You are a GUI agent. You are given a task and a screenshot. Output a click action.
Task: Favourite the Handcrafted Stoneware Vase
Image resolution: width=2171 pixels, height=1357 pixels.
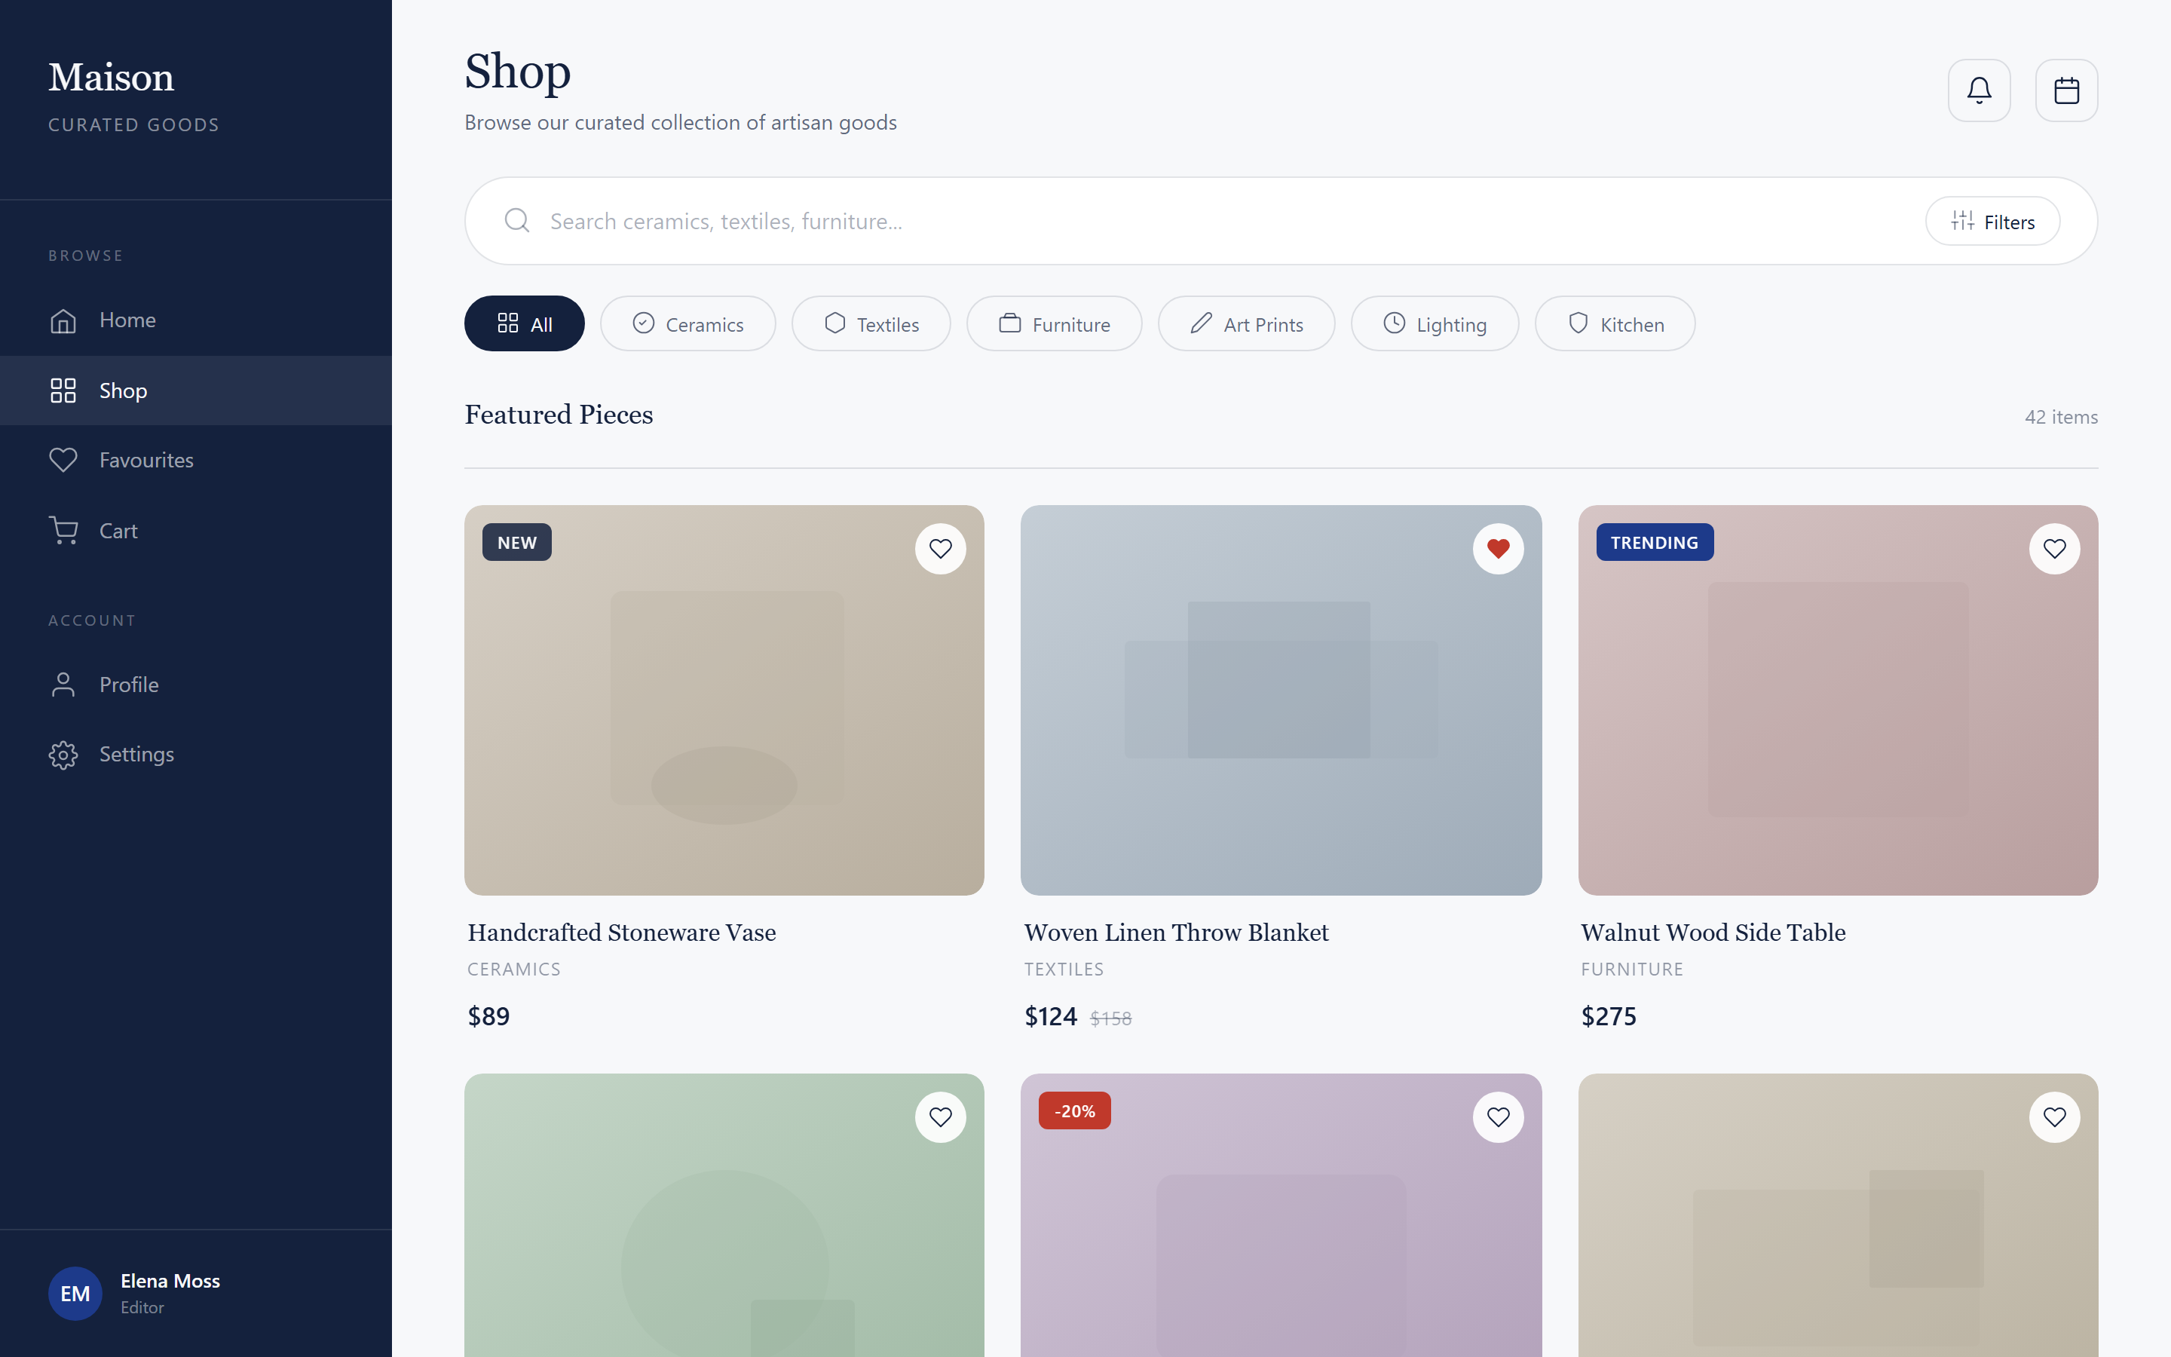[940, 548]
